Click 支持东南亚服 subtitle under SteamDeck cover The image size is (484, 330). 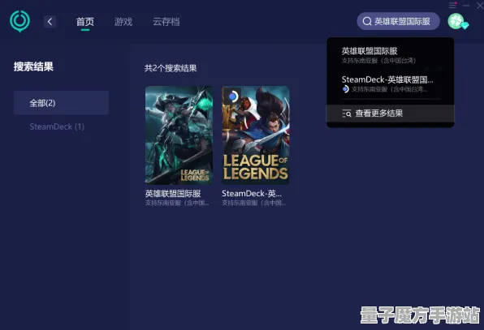tap(253, 203)
